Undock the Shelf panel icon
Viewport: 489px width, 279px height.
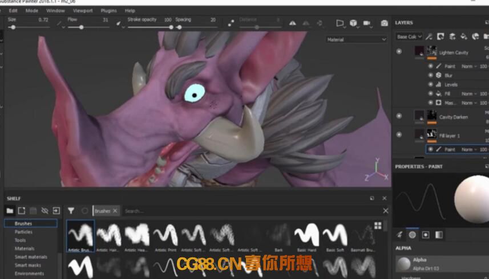tap(371, 198)
